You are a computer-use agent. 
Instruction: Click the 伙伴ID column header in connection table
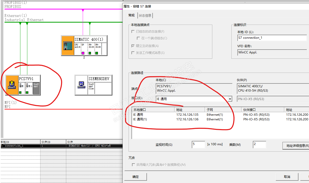pyautogui.click(x=53, y=142)
